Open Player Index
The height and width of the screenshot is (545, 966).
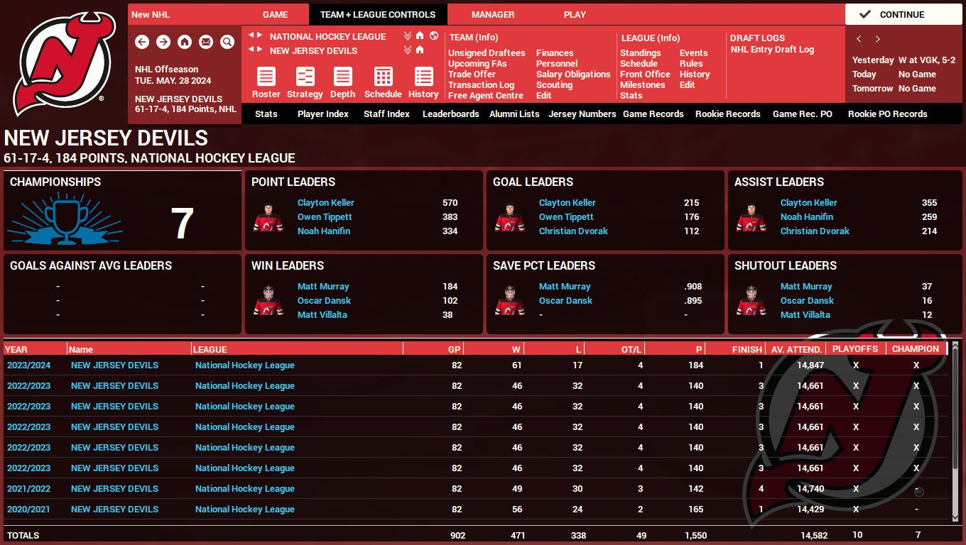click(x=323, y=114)
